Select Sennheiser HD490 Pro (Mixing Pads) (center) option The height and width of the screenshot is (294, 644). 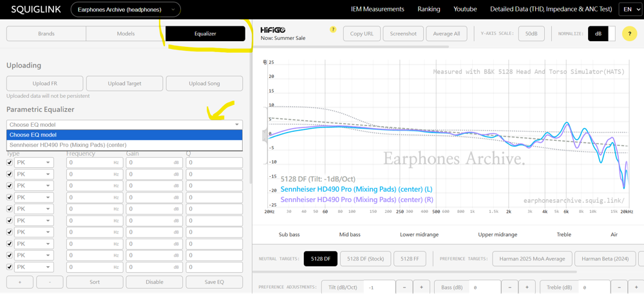click(124, 145)
